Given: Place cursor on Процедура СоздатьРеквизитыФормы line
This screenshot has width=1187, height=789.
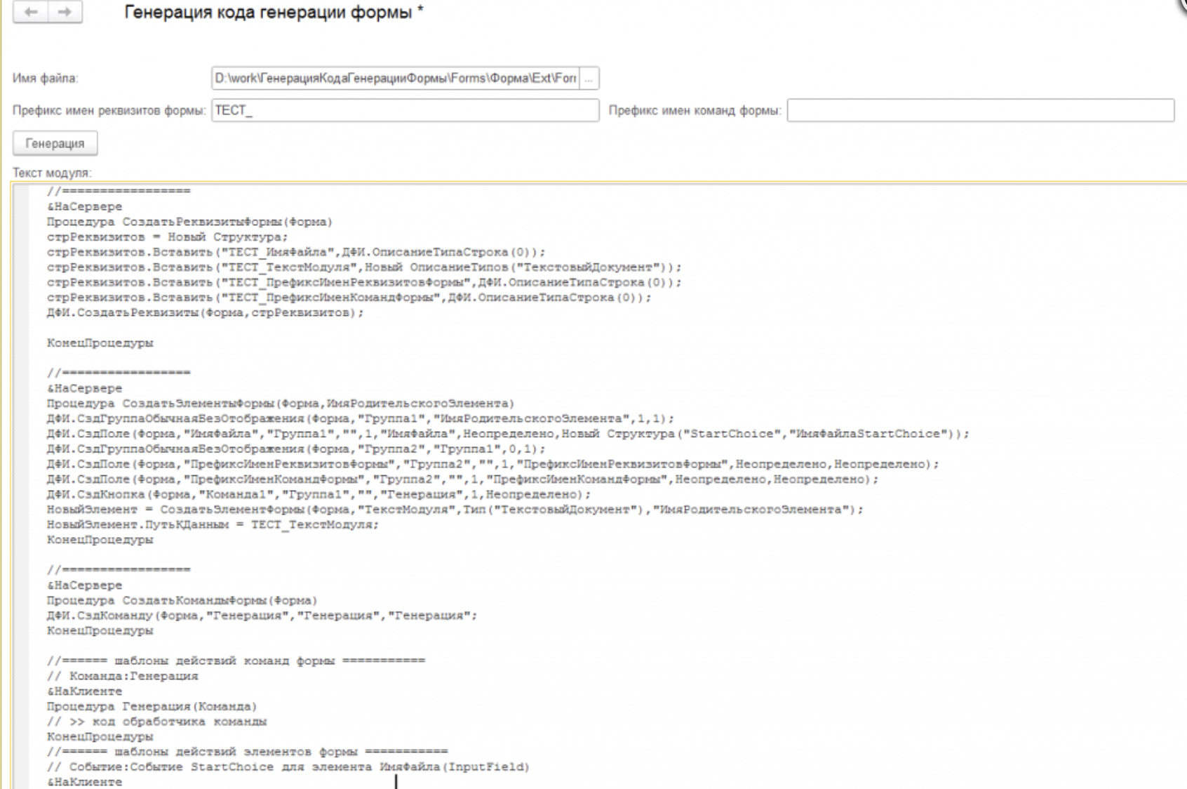Looking at the screenshot, I should [189, 222].
